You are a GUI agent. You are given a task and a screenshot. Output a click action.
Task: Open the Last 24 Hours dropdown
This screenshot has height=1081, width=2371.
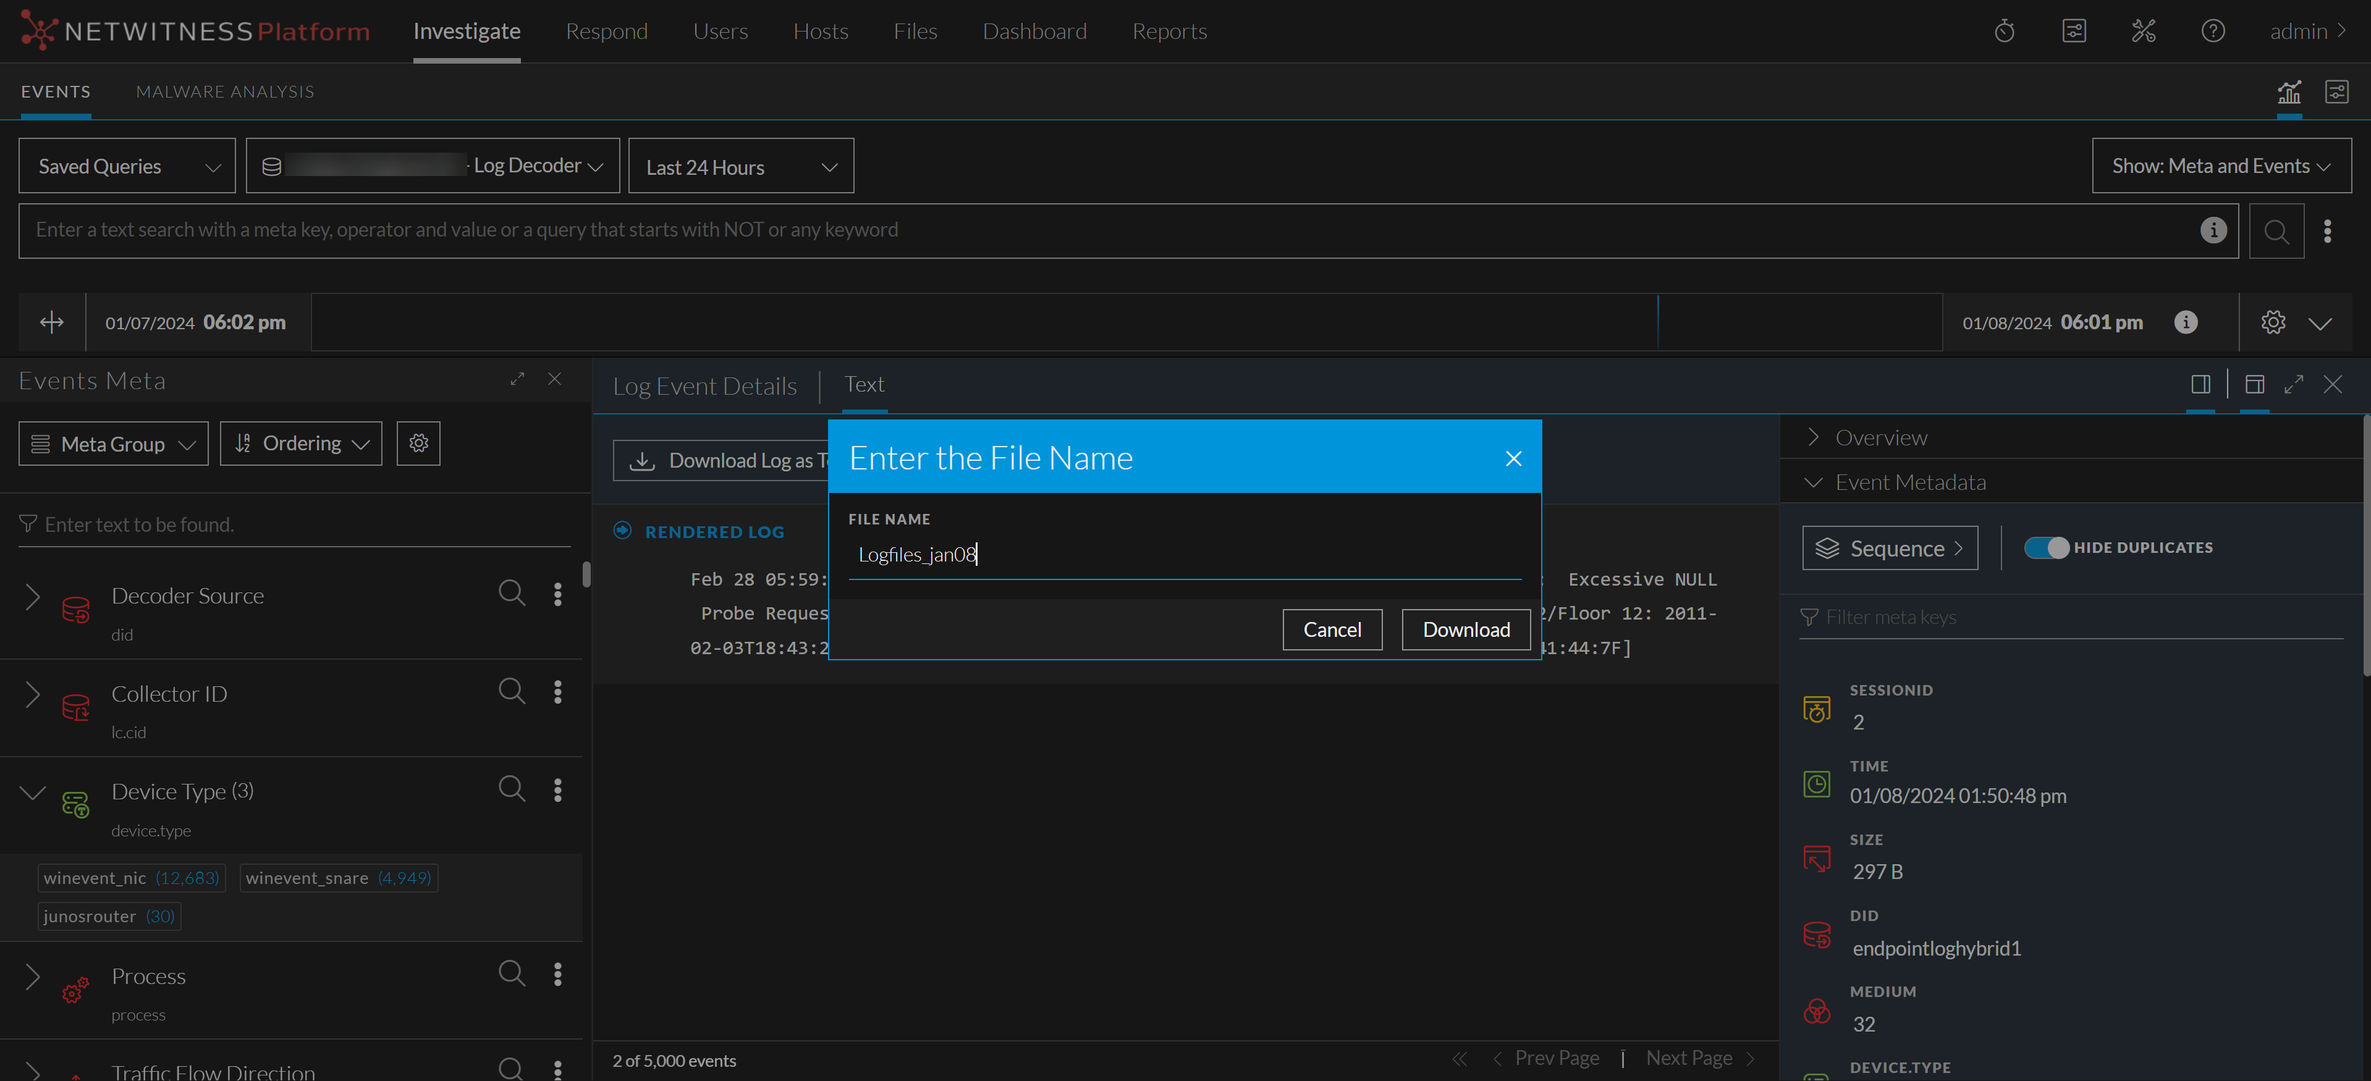741,167
